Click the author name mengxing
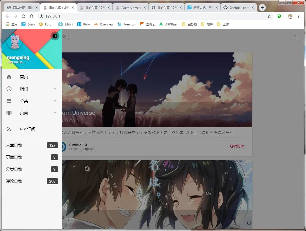Image resolution: width=306 pixels, height=231 pixels. 78,144
